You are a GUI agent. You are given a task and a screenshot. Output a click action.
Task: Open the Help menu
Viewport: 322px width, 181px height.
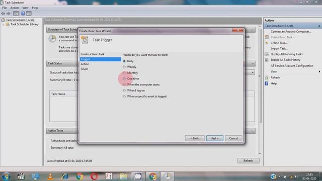pos(35,8)
